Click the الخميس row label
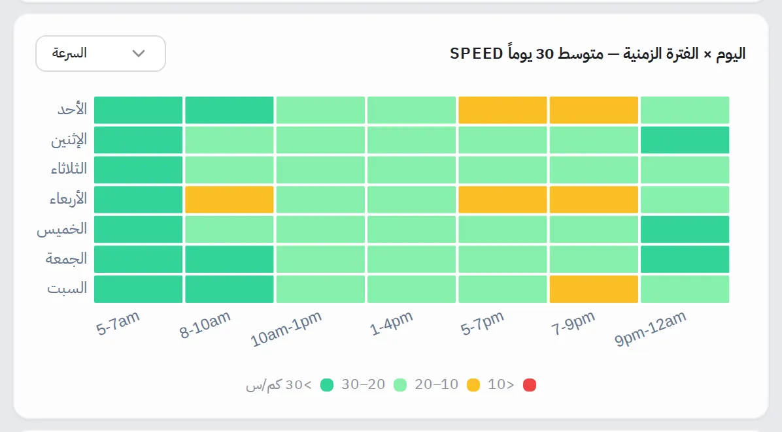Image resolution: width=782 pixels, height=432 pixels. [62, 230]
